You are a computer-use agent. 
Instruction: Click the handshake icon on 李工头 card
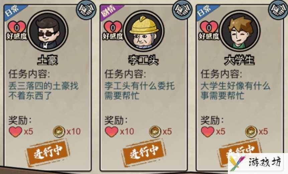tap(182, 9)
